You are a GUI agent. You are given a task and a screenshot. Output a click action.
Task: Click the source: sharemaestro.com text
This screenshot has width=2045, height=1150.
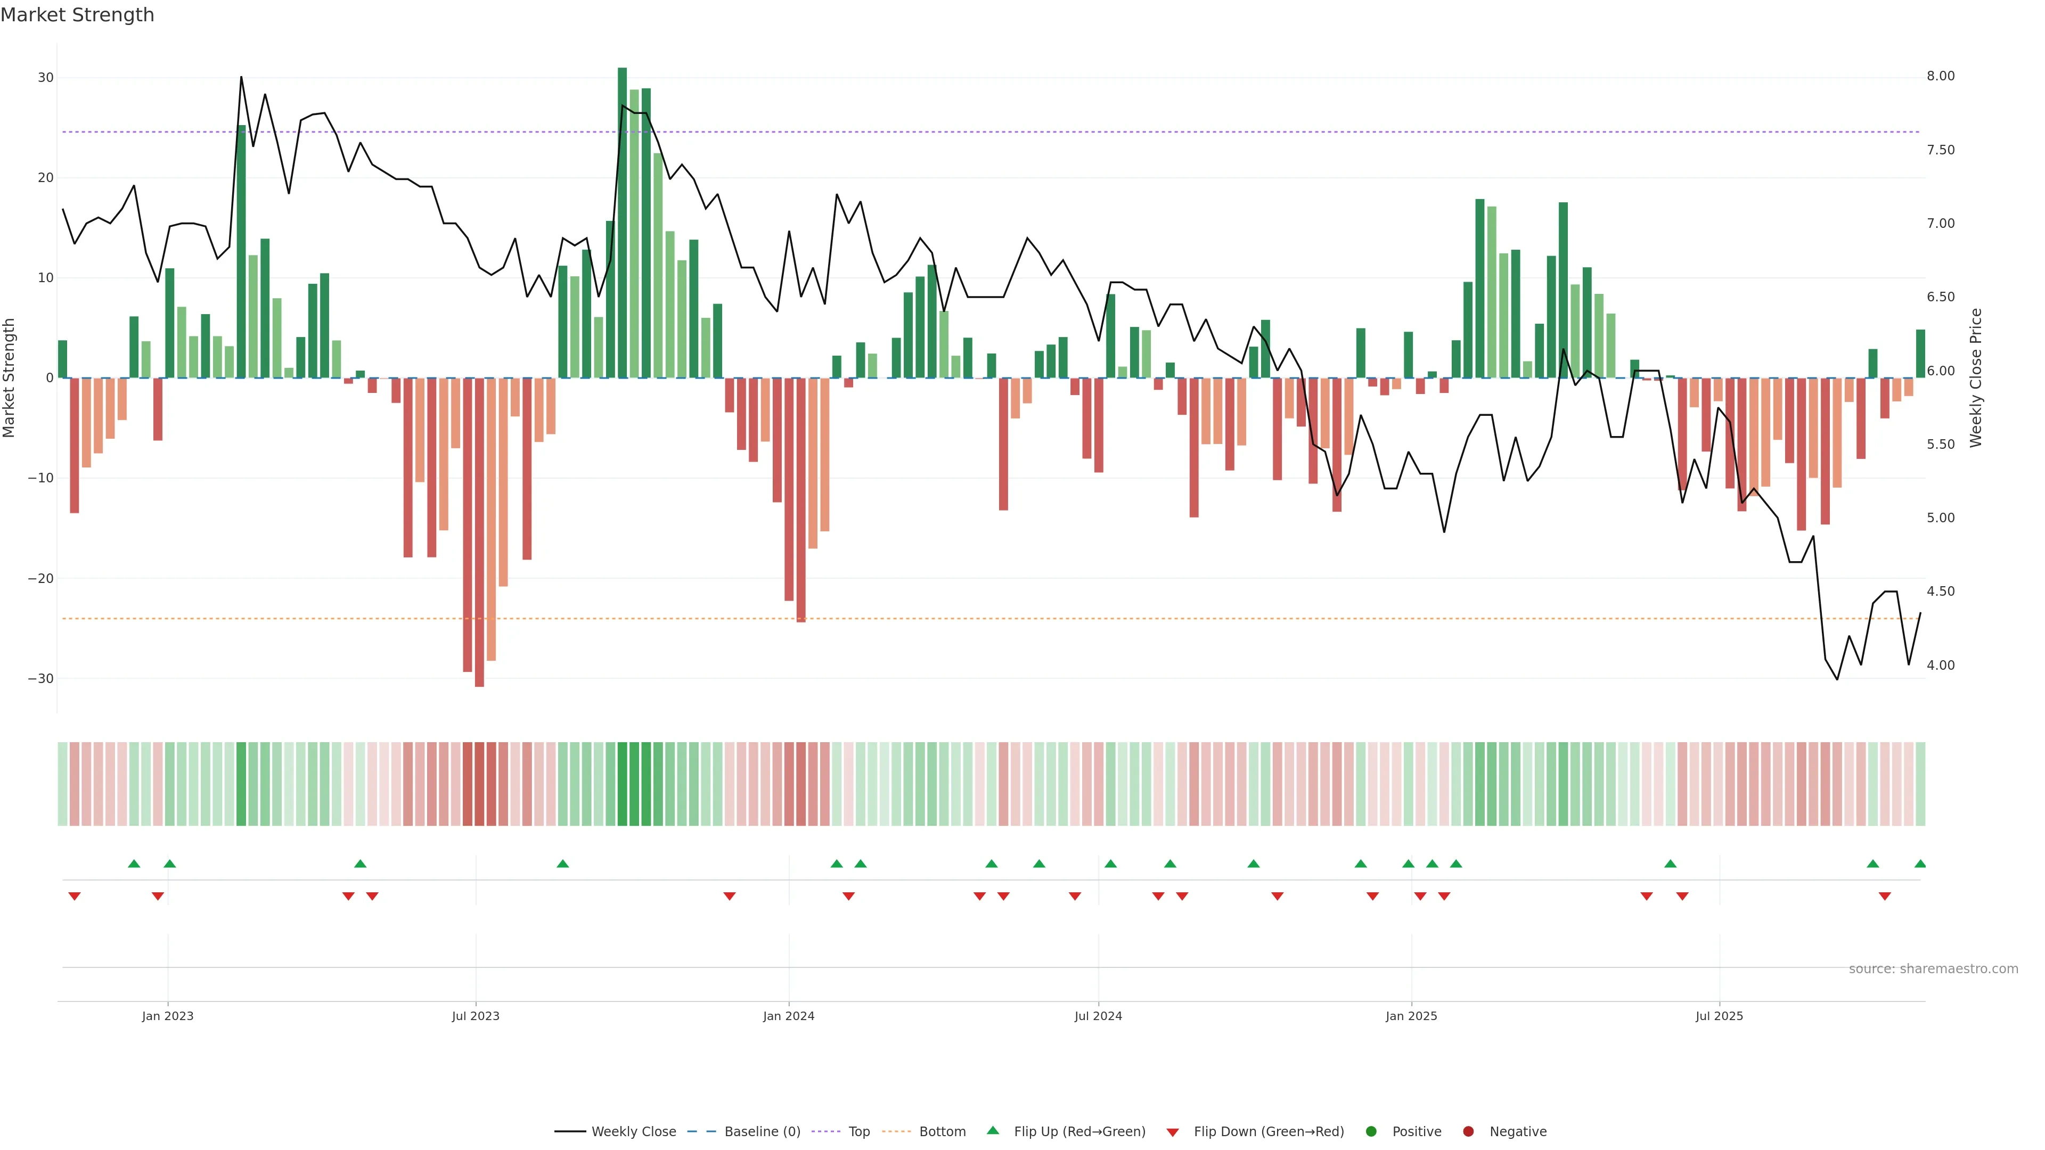coord(1933,969)
